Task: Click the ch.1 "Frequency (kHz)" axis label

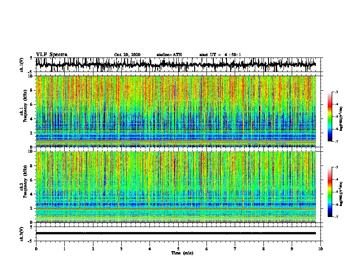Action: (x=25, y=106)
